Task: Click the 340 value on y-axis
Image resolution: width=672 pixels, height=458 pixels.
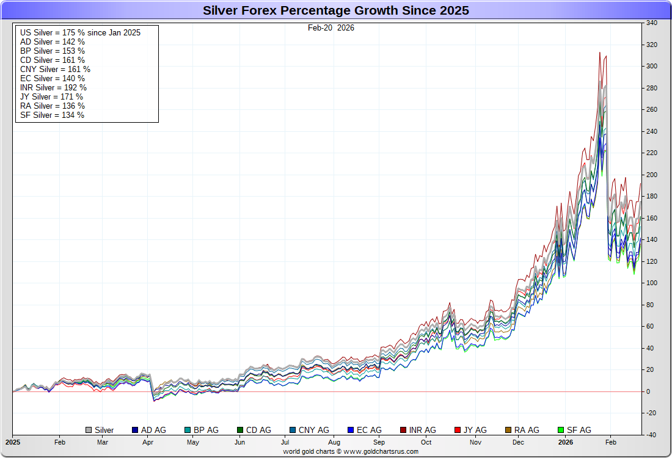Action: coord(651,23)
